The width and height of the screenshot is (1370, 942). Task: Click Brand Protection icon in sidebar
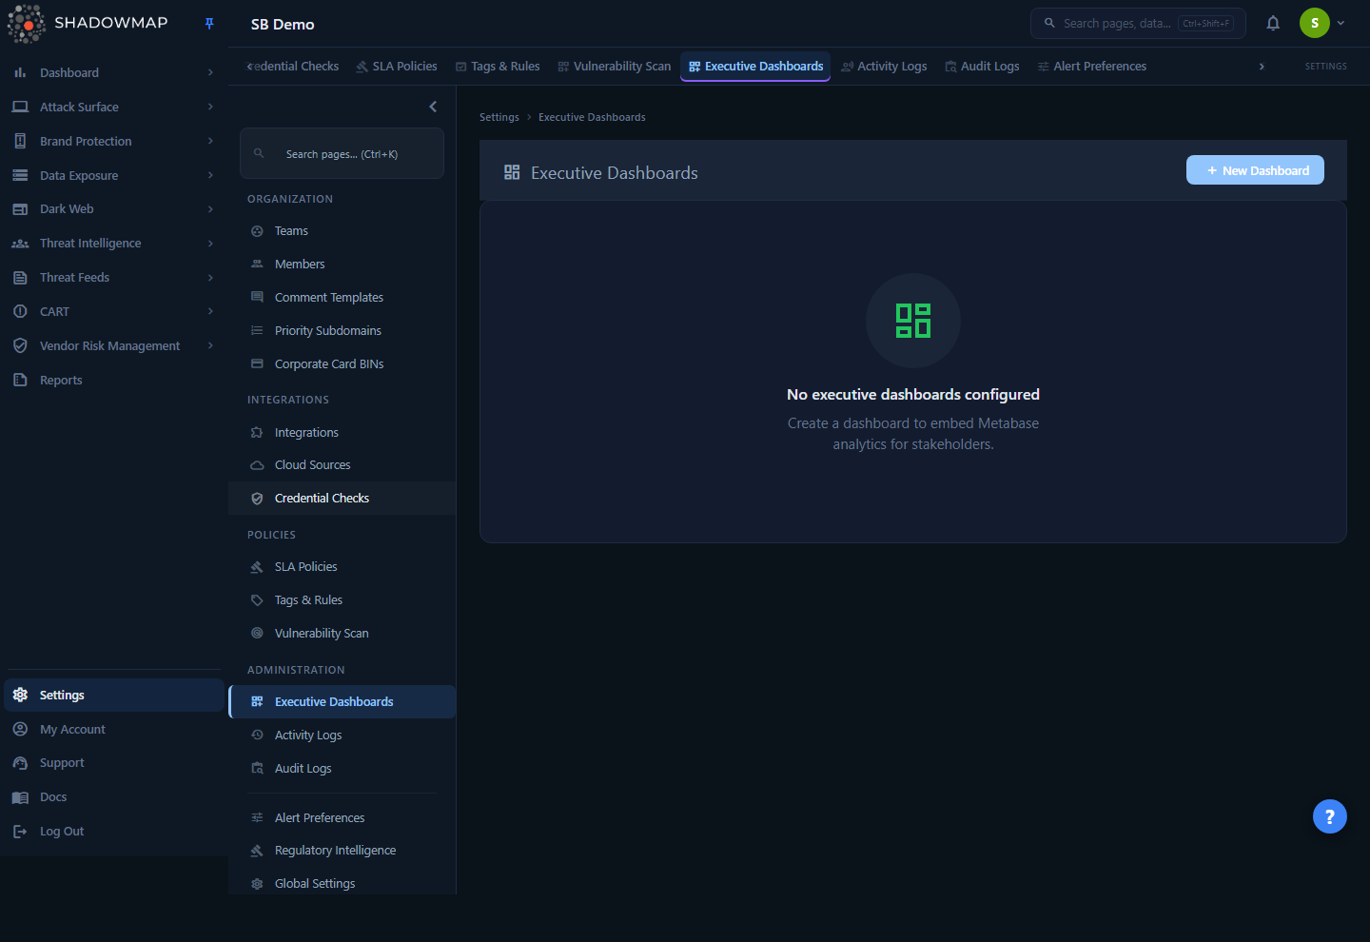click(x=20, y=141)
